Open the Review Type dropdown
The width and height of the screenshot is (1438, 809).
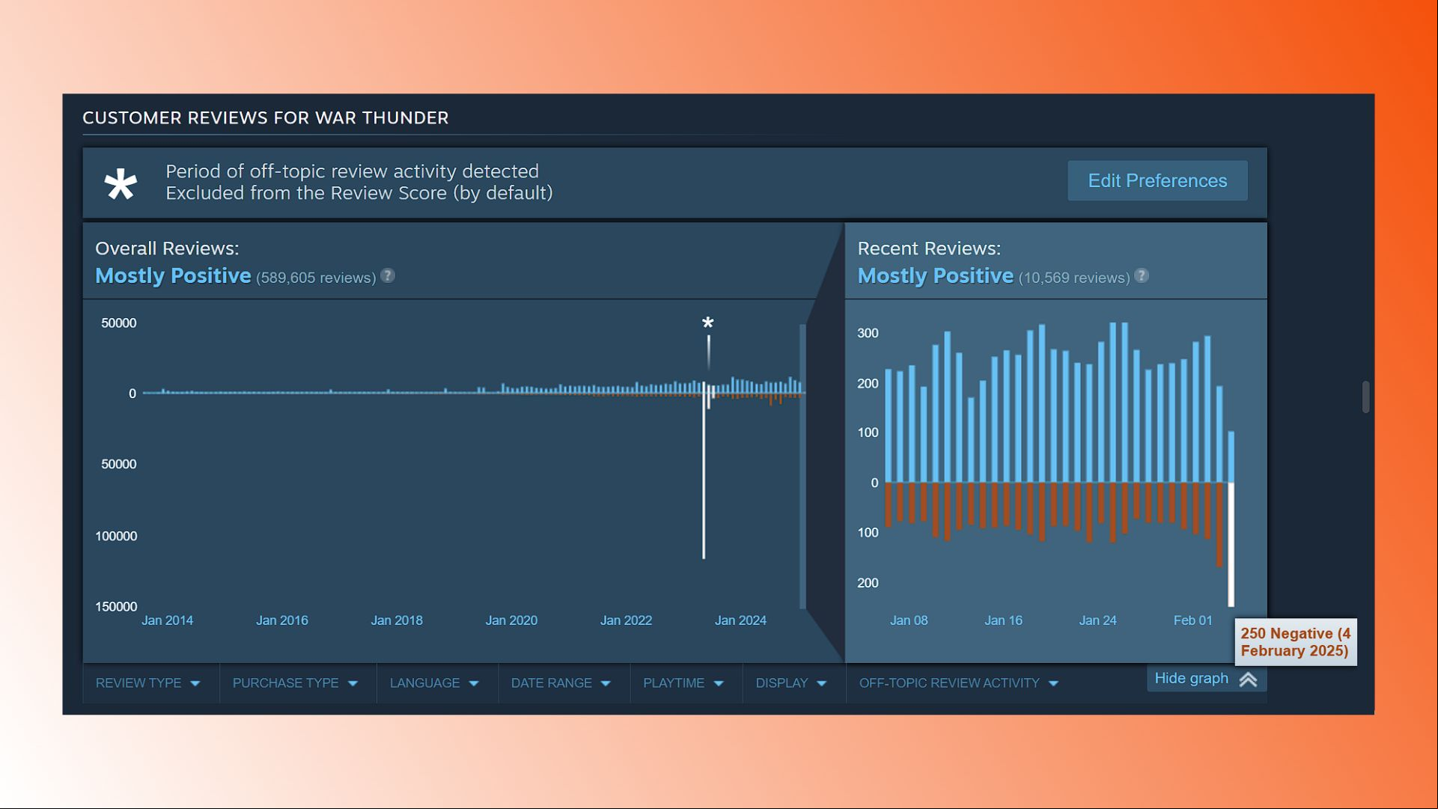pos(148,683)
